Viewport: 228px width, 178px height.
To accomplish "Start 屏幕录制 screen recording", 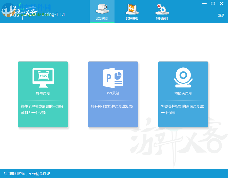I will point(43,93).
